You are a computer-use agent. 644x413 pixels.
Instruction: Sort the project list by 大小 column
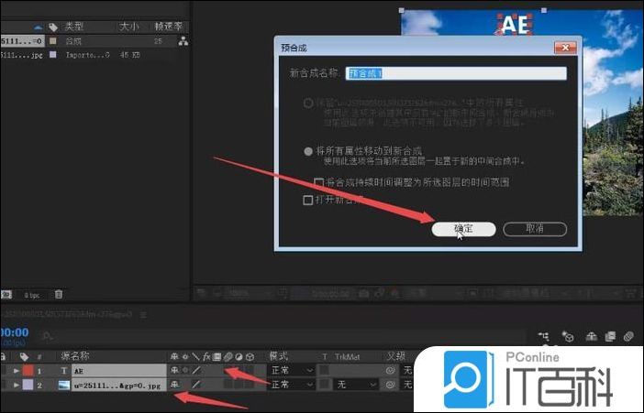[x=129, y=27]
